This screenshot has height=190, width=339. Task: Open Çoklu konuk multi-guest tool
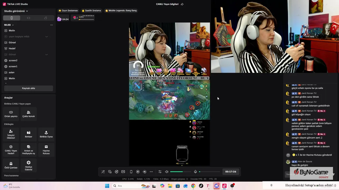29,114
